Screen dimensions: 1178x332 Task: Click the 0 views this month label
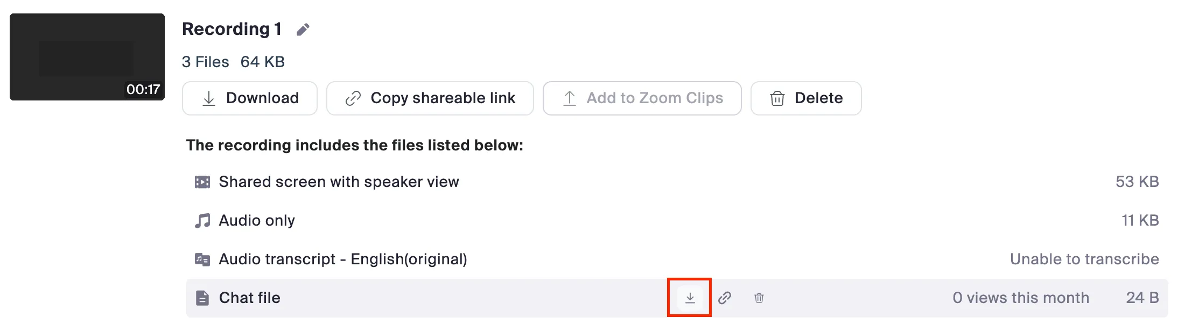pyautogui.click(x=1020, y=298)
